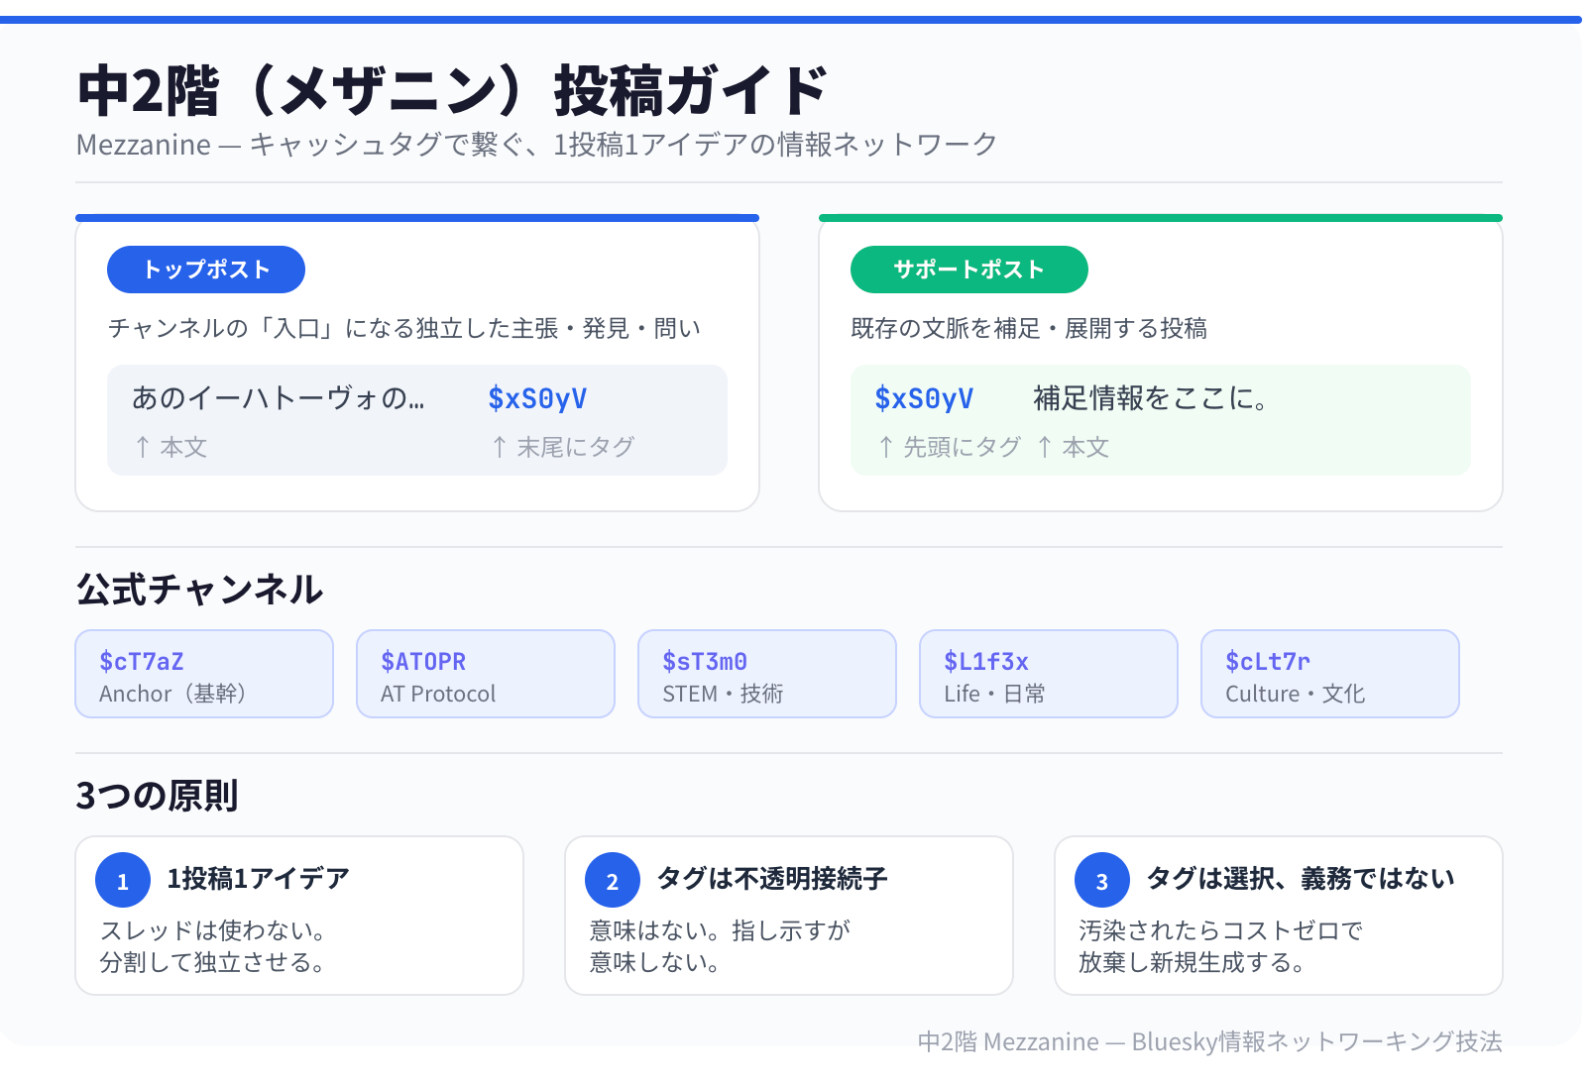Click the $xS0yV tag before 補足情報をここに。
Screen dimensions: 1592x1084
pyautogui.click(x=924, y=398)
